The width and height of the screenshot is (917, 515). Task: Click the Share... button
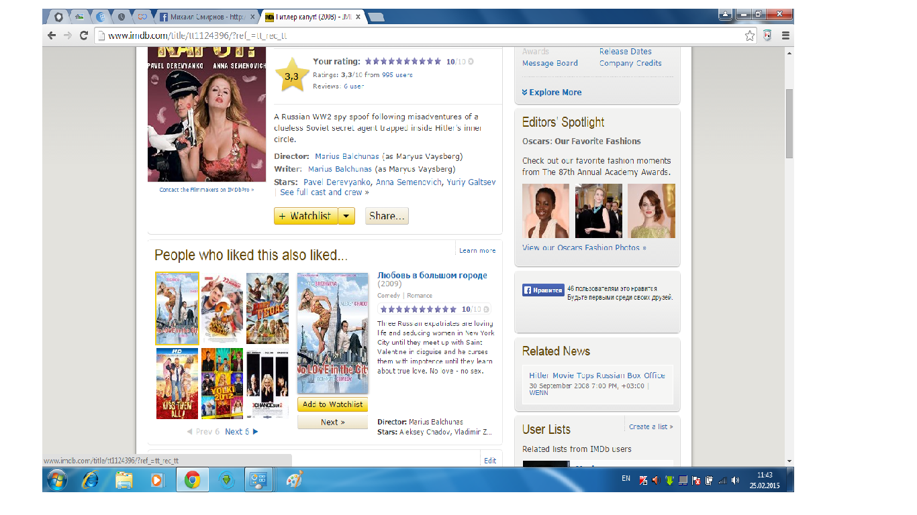pos(387,216)
